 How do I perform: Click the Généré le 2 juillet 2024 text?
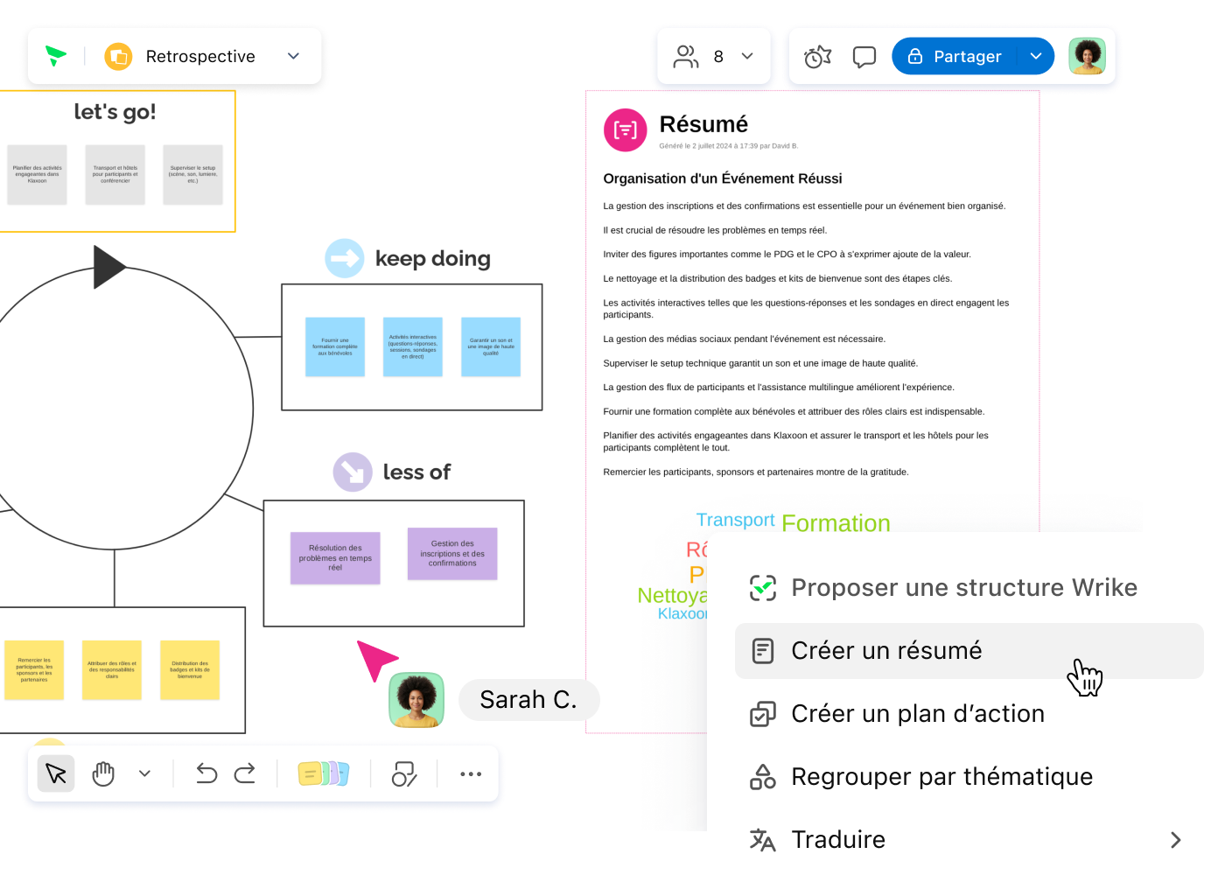pyautogui.click(x=728, y=146)
